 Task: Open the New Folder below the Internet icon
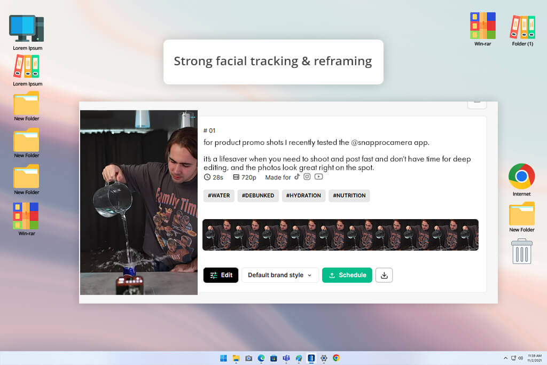[x=522, y=217]
